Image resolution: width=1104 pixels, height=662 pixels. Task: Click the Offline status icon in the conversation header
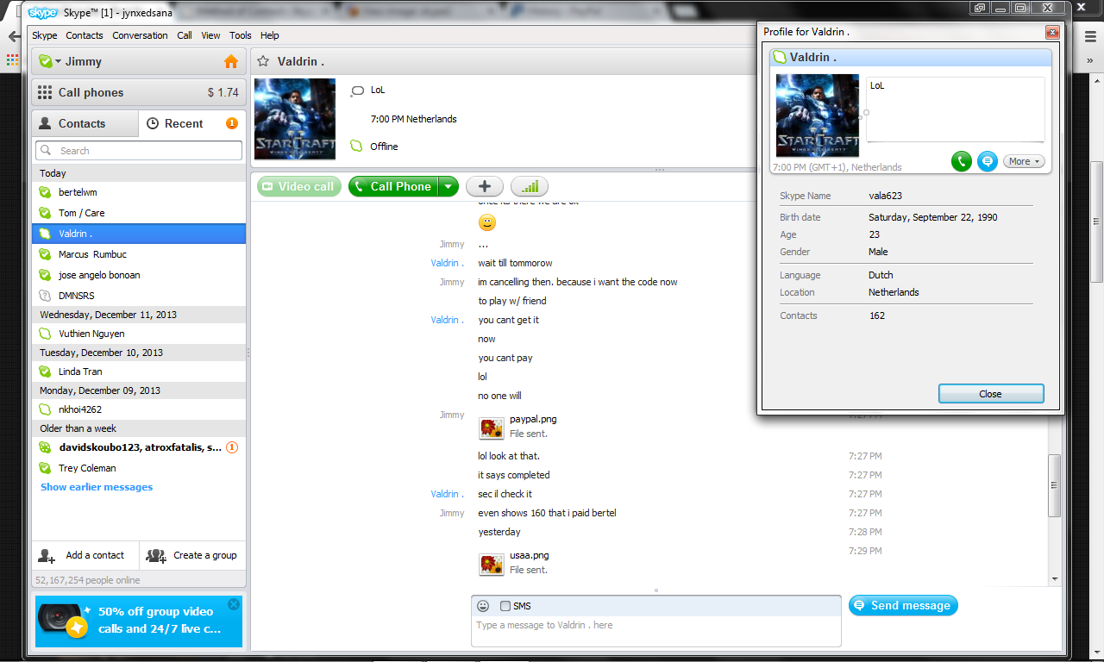click(356, 147)
